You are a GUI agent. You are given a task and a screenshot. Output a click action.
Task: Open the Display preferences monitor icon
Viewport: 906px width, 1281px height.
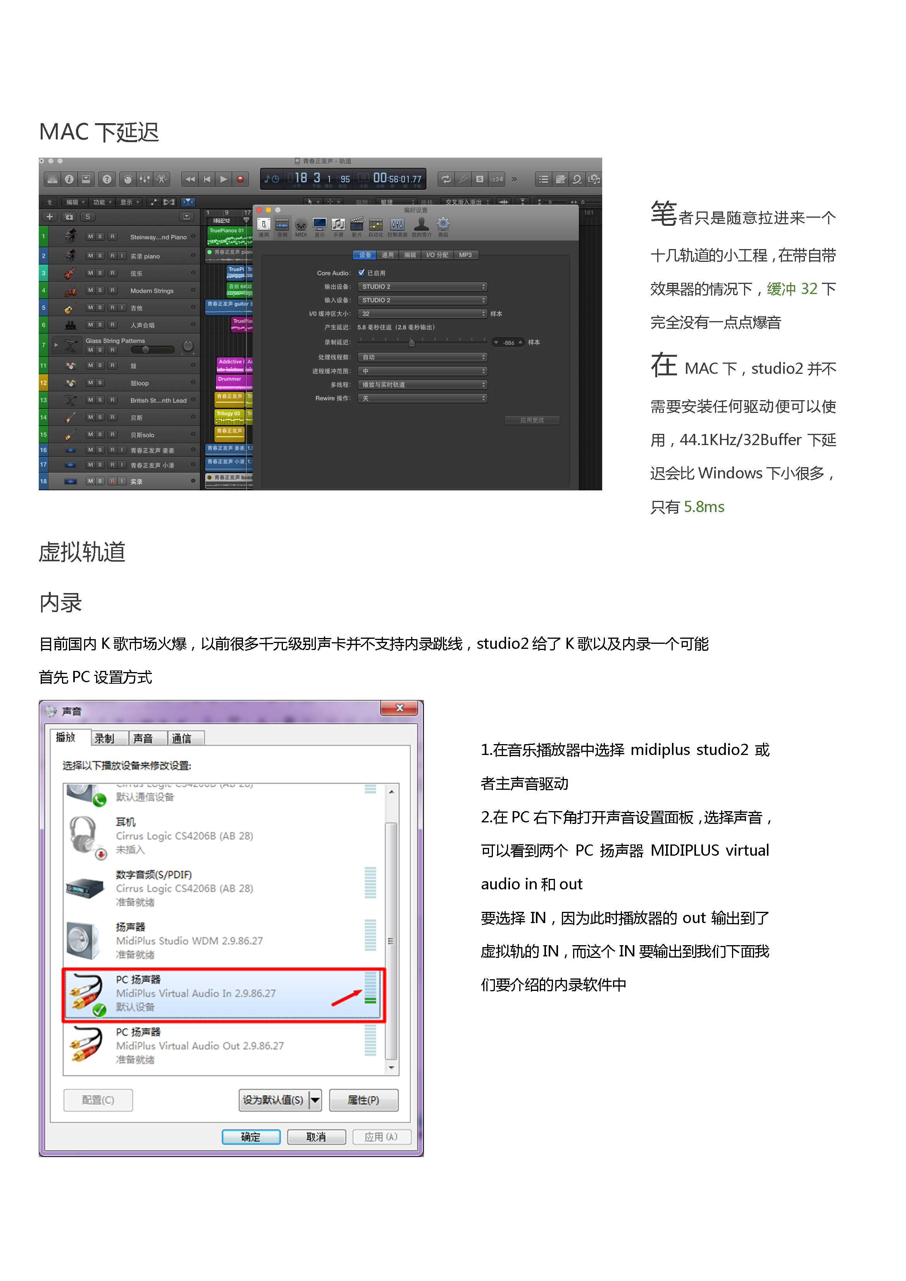point(320,227)
